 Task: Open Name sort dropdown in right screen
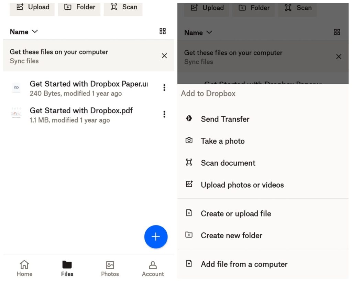[198, 33]
